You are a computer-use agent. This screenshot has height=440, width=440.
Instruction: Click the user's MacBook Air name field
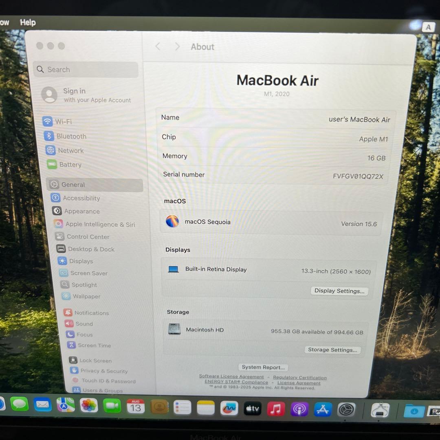point(359,119)
